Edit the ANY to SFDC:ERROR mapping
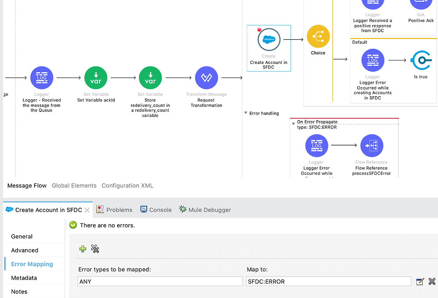Screen dimensions: 438x298 click(x=420, y=281)
